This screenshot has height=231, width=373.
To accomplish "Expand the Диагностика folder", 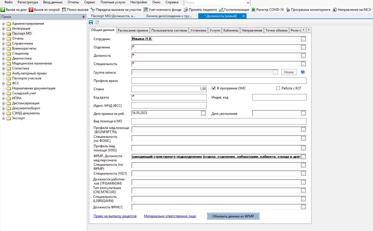I will (4, 58).
